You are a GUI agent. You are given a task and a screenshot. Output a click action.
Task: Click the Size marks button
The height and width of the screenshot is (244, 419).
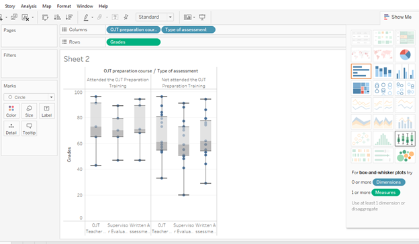click(29, 111)
